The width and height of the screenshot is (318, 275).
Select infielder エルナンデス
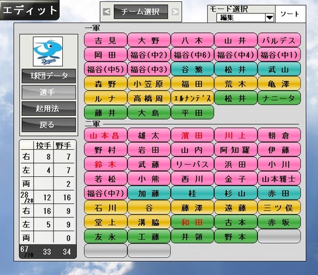click(192, 98)
